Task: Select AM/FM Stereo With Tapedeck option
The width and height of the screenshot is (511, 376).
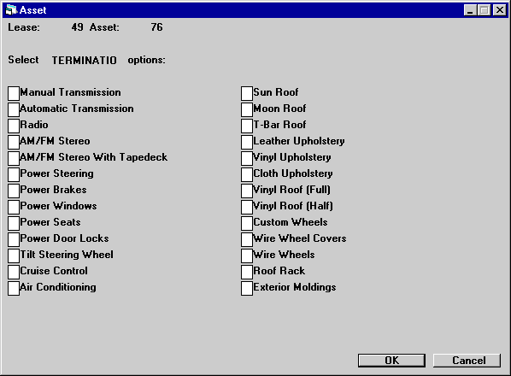Action: click(x=14, y=158)
